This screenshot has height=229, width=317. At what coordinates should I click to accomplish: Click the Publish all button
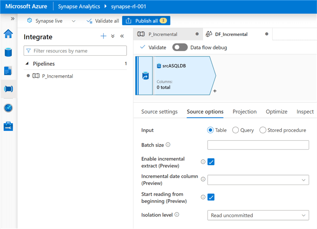pos(146,21)
